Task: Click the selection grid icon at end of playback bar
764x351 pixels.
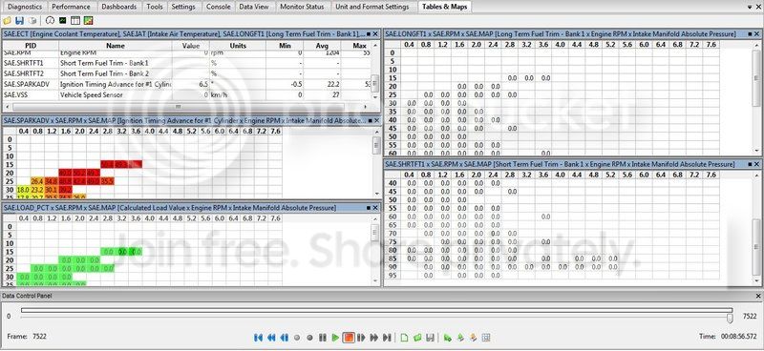Action: (486, 338)
